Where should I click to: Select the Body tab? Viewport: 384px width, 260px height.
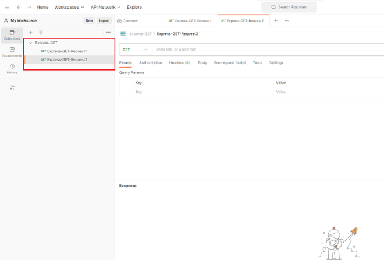click(202, 63)
